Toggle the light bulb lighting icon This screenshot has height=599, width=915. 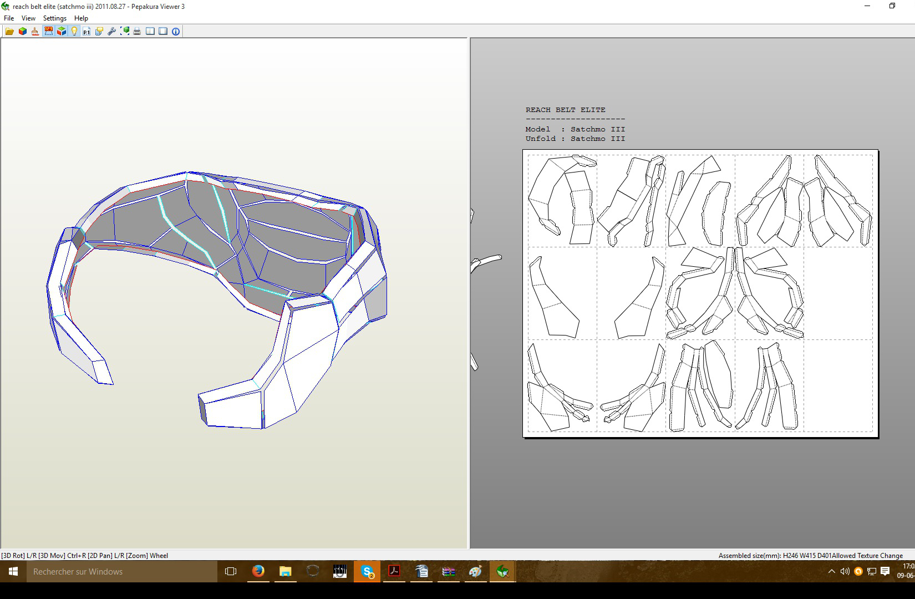tap(74, 32)
